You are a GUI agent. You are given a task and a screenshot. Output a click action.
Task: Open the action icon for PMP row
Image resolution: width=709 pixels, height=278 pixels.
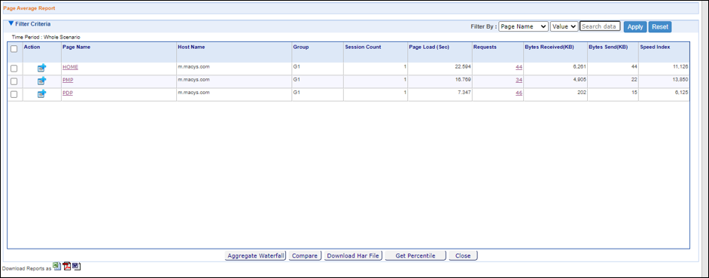(x=41, y=81)
